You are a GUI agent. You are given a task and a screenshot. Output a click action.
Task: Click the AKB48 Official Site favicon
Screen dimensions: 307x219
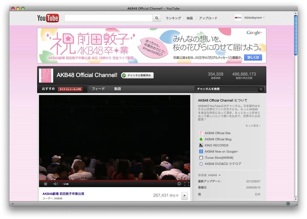coord(201,133)
